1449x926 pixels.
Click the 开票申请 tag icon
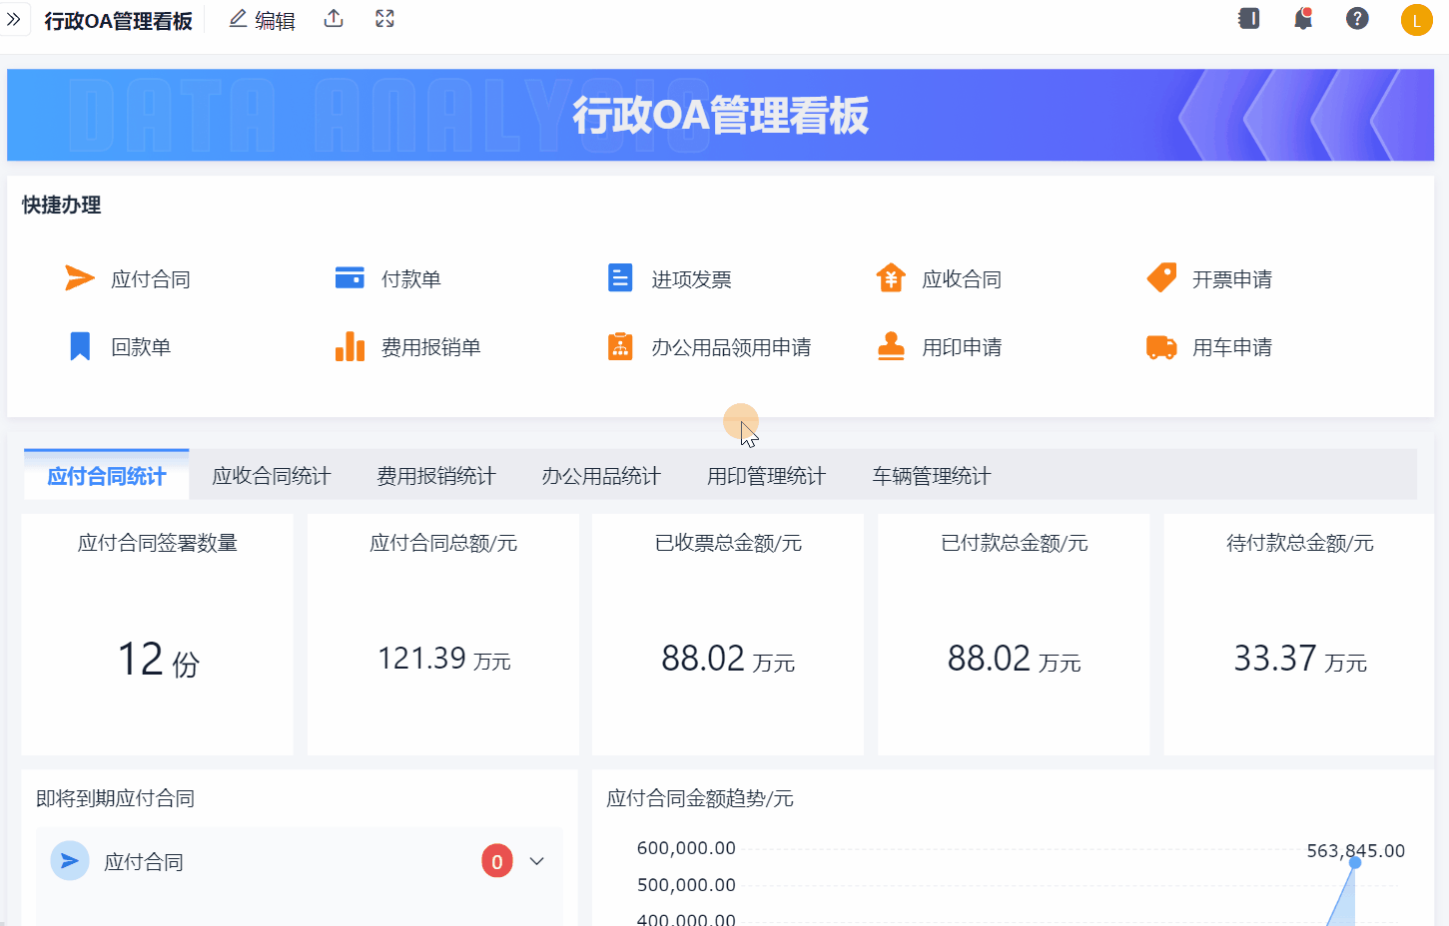tap(1161, 277)
